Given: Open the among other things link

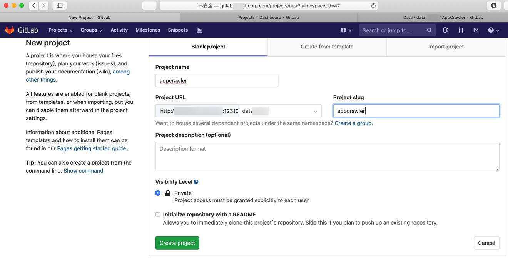Looking at the screenshot, I should pos(78,76).
